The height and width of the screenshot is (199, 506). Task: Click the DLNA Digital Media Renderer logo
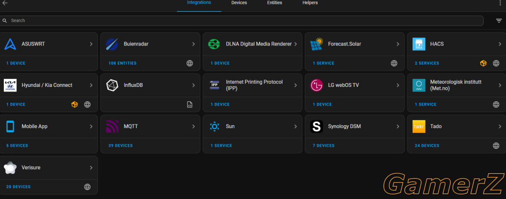[214, 44]
